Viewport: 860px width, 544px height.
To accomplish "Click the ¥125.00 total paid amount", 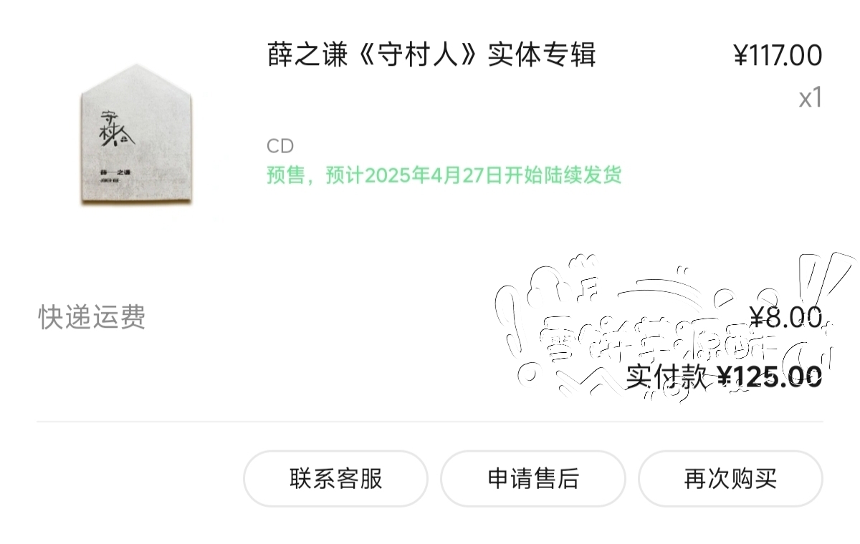I will click(x=770, y=376).
